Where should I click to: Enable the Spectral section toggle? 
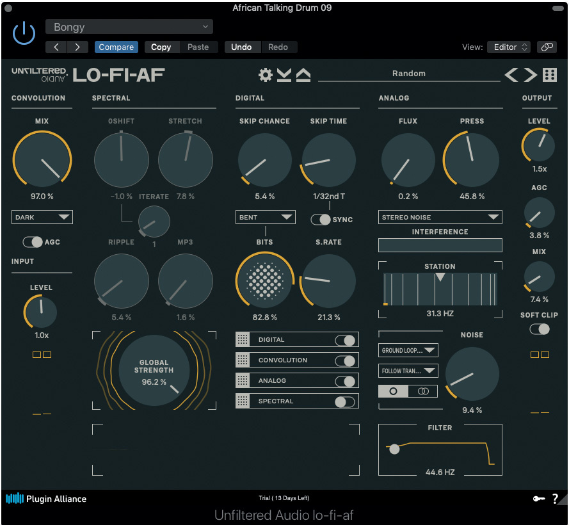tap(344, 401)
